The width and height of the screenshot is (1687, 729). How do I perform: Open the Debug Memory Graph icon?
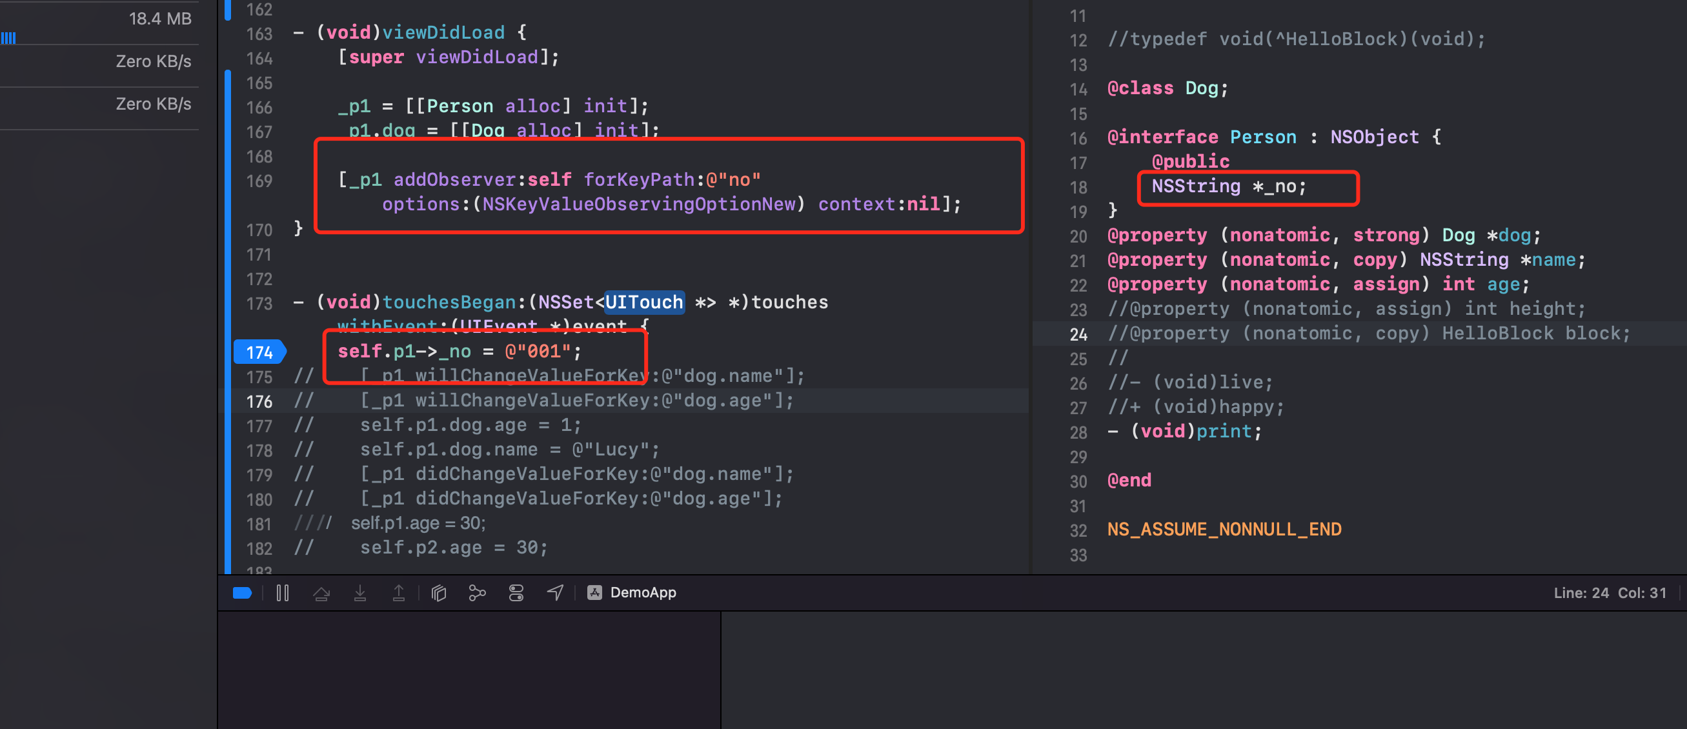click(478, 593)
